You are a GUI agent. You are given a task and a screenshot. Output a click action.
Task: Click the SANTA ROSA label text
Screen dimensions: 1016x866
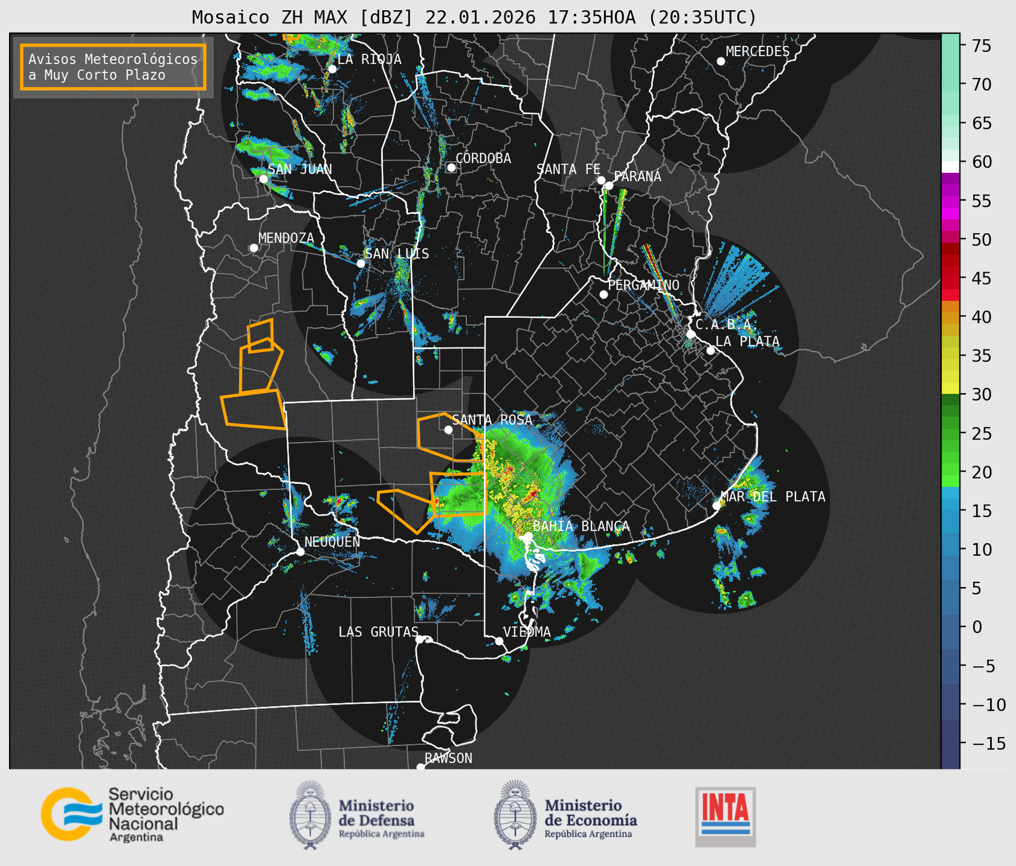(492, 420)
